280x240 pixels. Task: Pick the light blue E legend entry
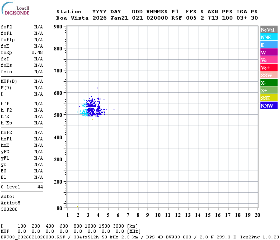pyautogui.click(x=269, y=45)
